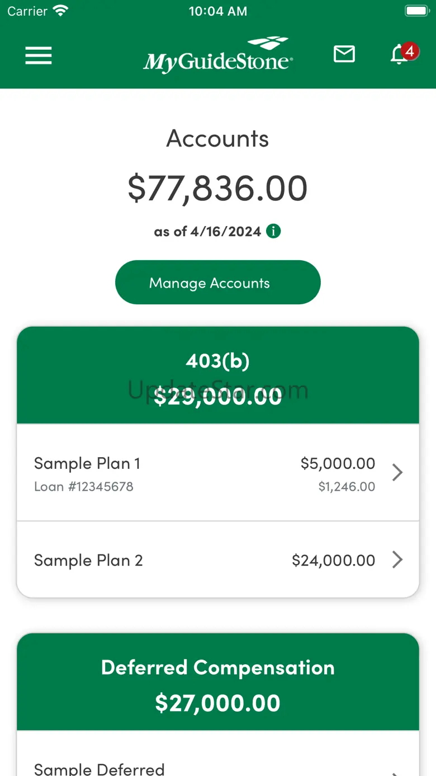Viewport: 436px width, 776px height.
Task: Tap the info icon beside the date
Action: (x=273, y=231)
